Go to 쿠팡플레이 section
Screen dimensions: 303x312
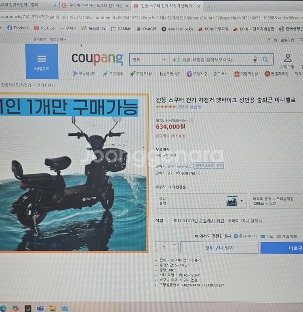point(84,74)
